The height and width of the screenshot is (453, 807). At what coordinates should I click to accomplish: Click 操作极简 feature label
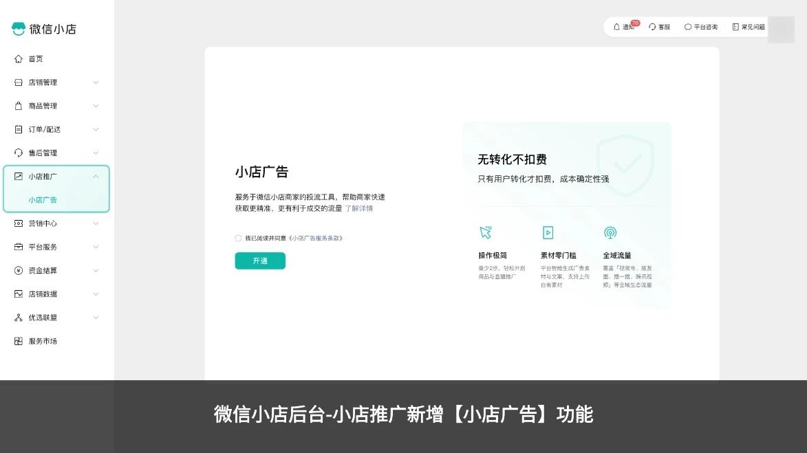[x=493, y=256]
